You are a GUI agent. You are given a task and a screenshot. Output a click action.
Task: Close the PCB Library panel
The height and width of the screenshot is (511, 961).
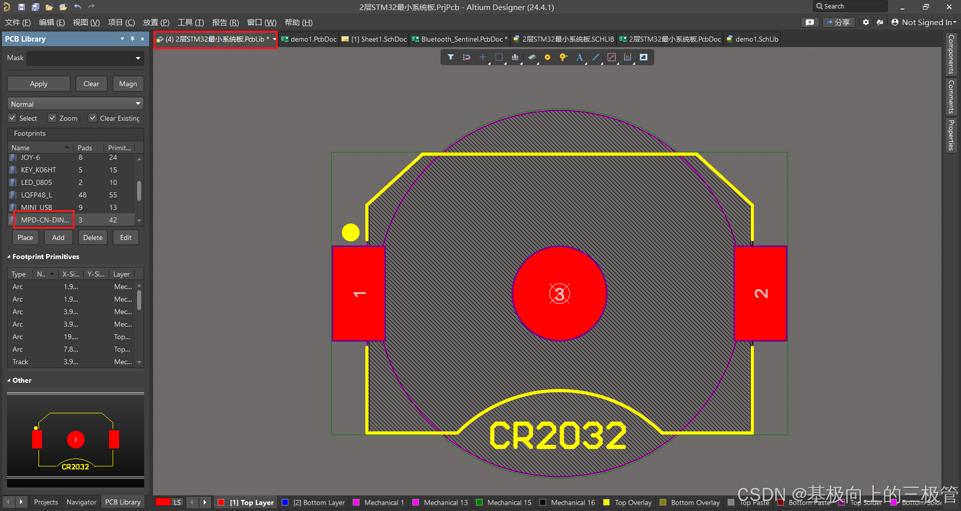(x=143, y=39)
